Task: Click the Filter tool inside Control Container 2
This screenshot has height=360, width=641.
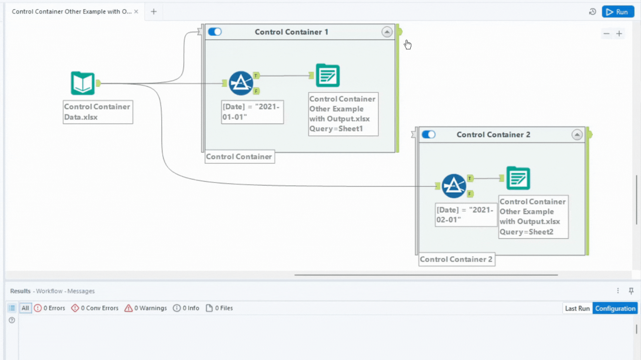Action: coord(454,186)
